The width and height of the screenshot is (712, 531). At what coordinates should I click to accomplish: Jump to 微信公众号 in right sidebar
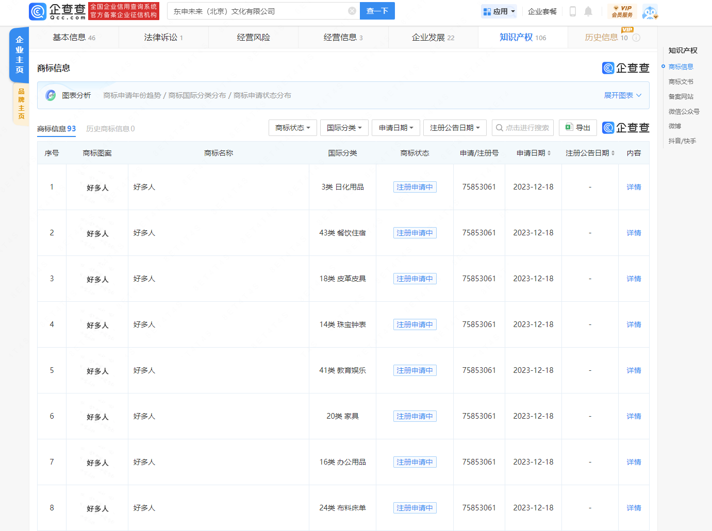click(684, 112)
